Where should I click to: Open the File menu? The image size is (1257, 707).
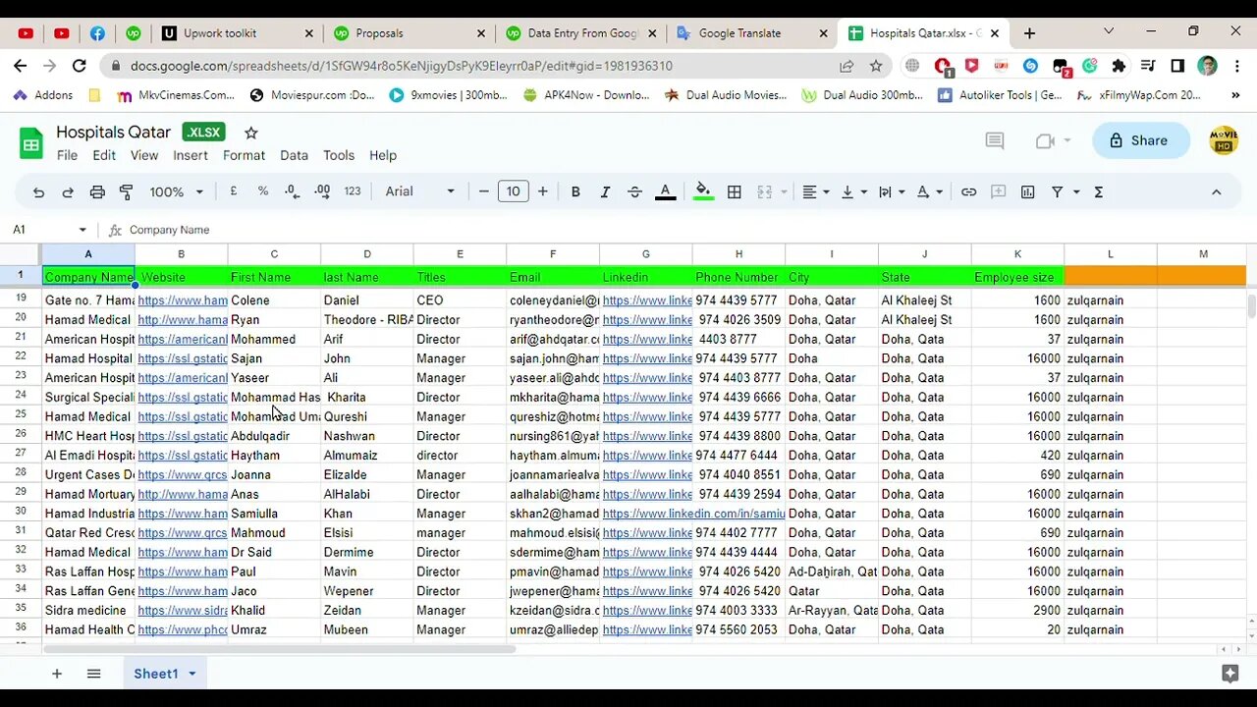click(x=67, y=155)
